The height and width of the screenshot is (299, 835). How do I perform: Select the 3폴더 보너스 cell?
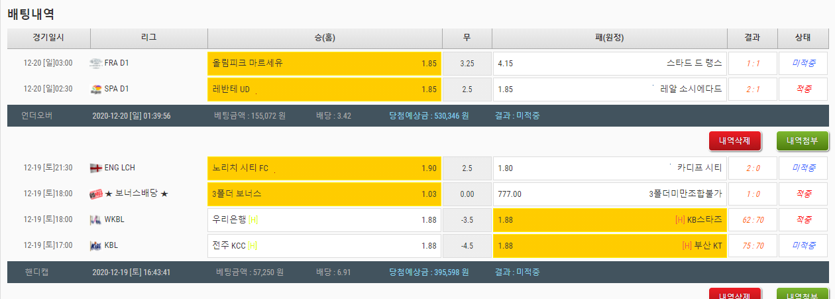pos(324,194)
